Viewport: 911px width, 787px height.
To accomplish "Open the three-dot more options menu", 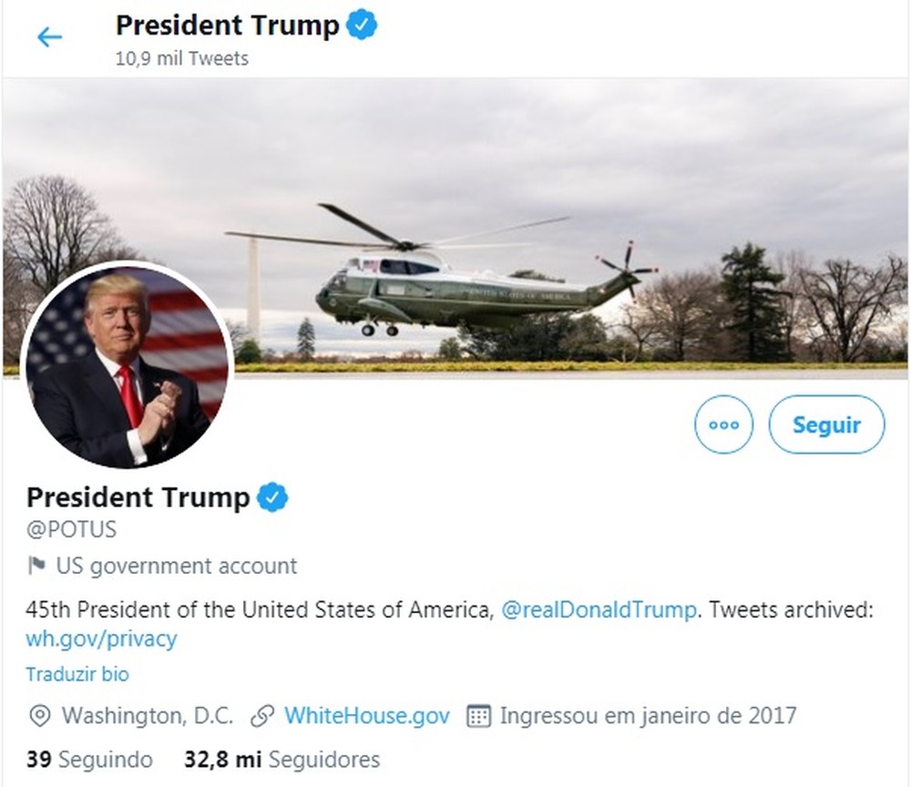I will 723,424.
